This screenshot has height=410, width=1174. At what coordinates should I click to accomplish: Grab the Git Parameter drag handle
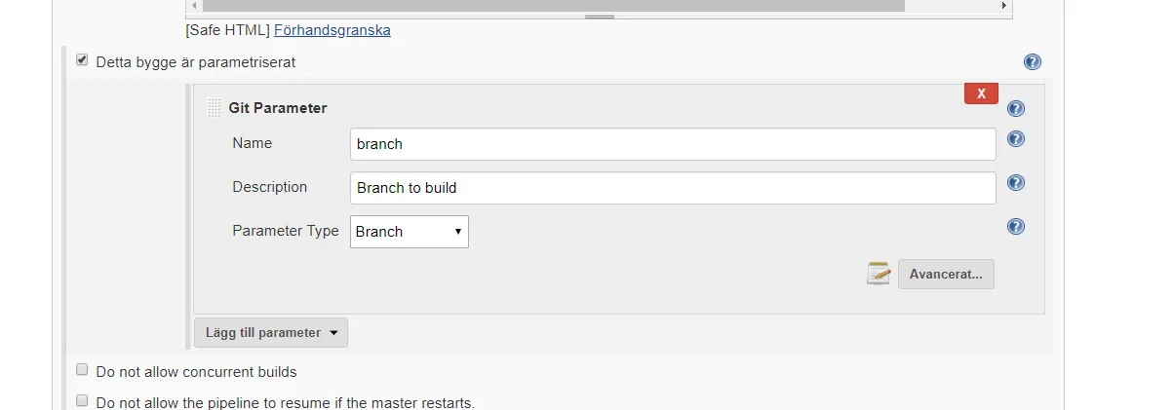pos(214,108)
